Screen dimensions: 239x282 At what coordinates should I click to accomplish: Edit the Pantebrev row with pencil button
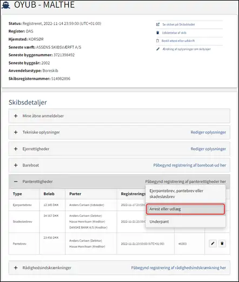tap(213, 243)
